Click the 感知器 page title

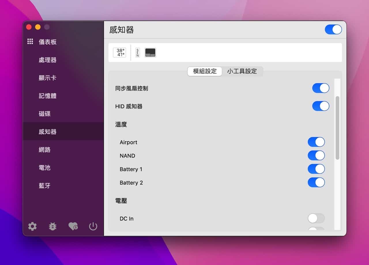[122, 30]
